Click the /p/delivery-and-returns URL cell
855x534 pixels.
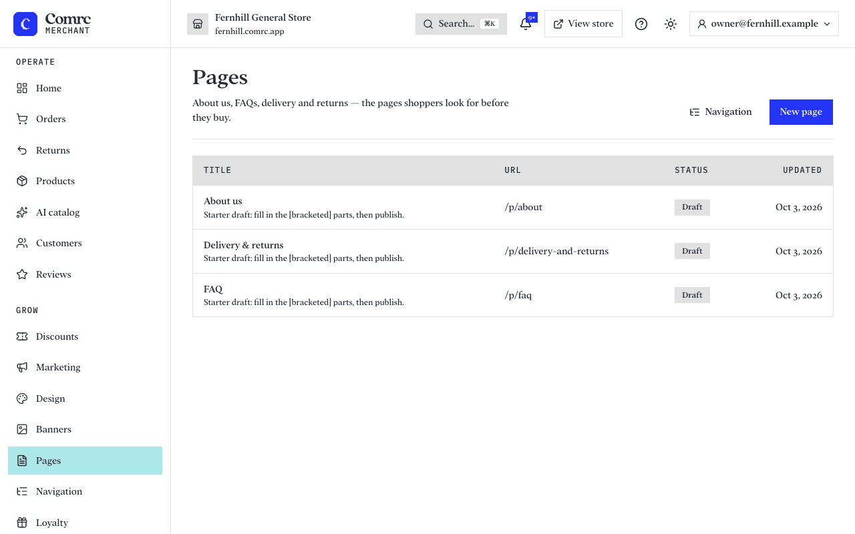click(556, 252)
